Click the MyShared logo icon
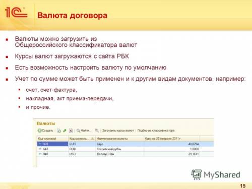The height and width of the screenshot is (189, 252). pos(196,174)
